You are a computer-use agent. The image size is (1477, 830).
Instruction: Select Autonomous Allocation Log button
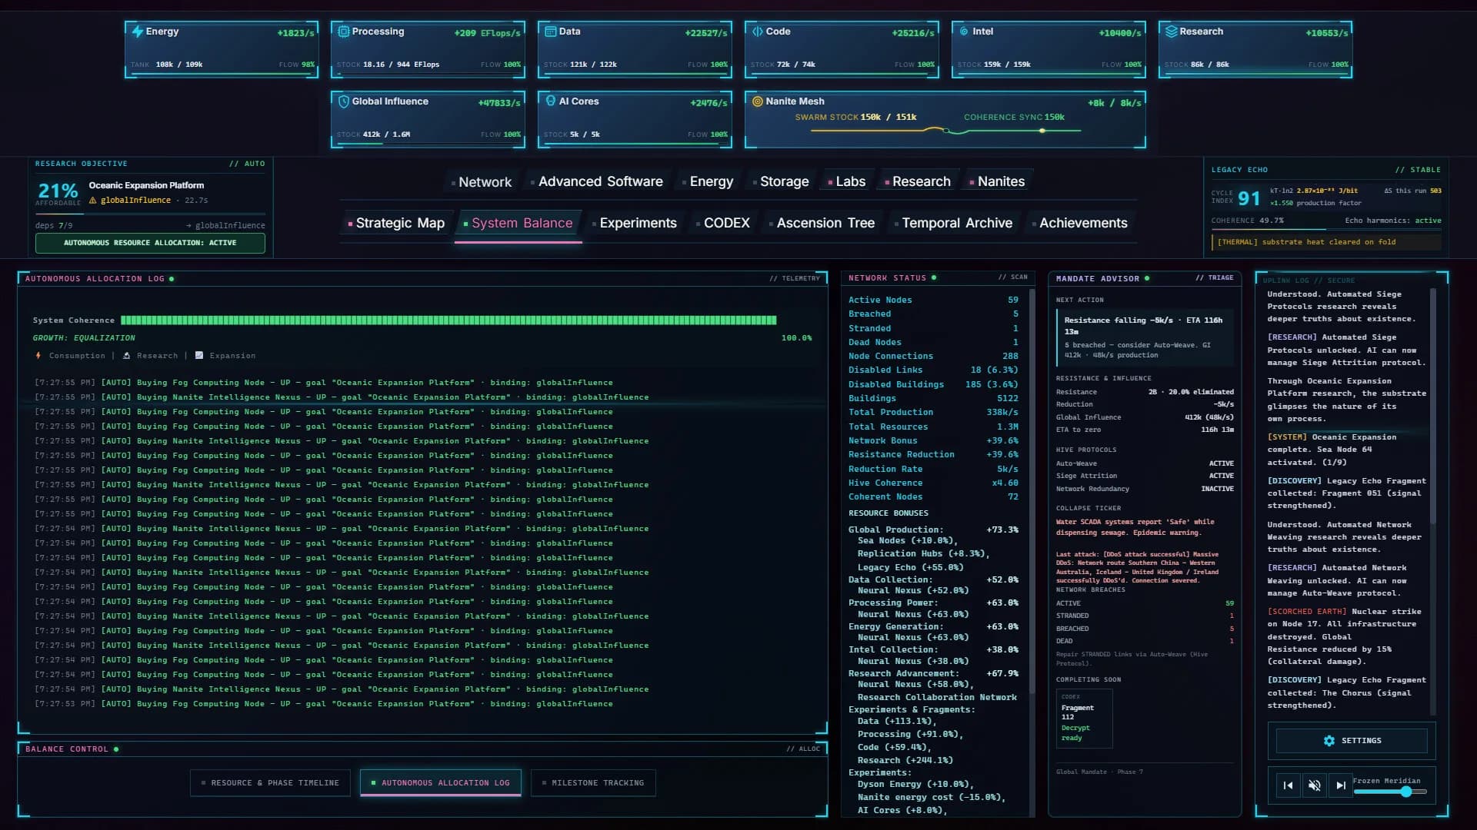(x=440, y=783)
